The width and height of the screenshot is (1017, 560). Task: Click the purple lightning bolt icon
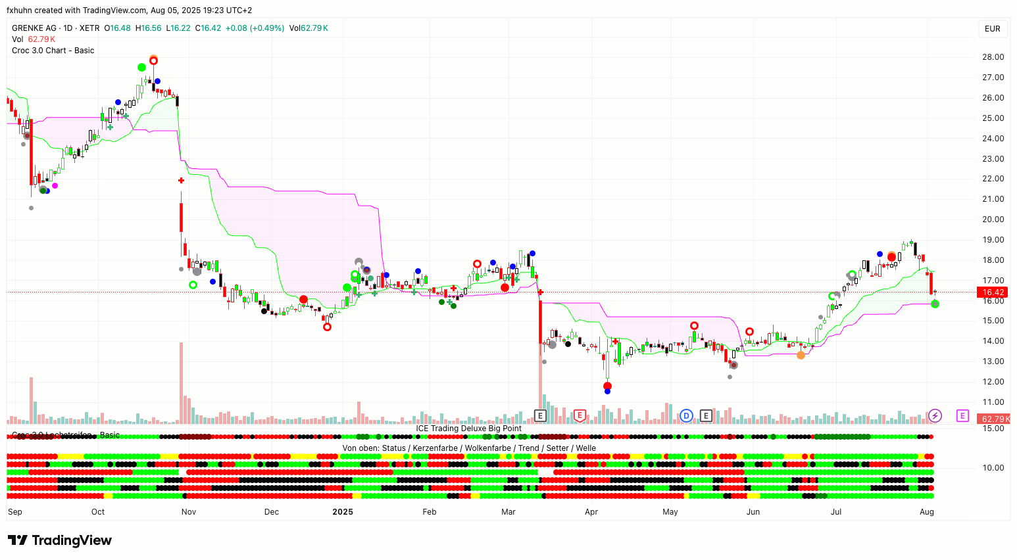(x=935, y=415)
